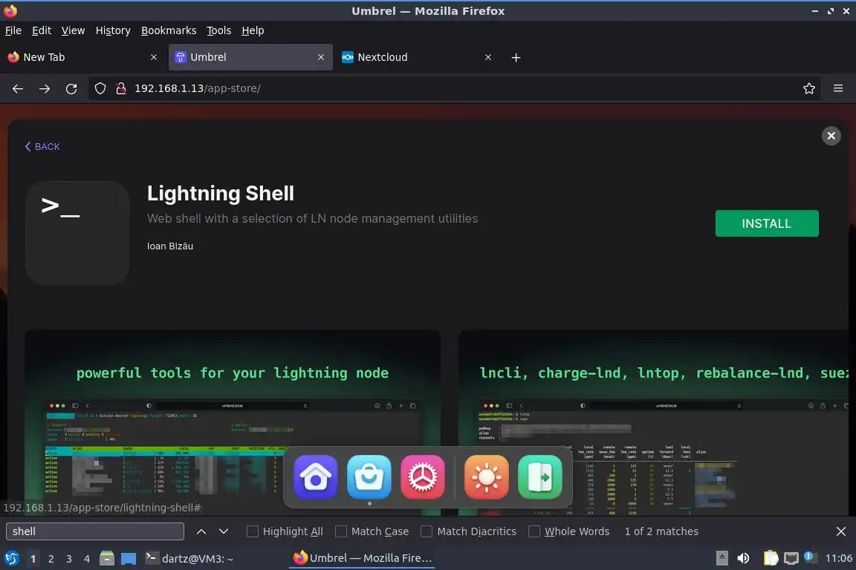Click the address bar URL

tap(197, 88)
